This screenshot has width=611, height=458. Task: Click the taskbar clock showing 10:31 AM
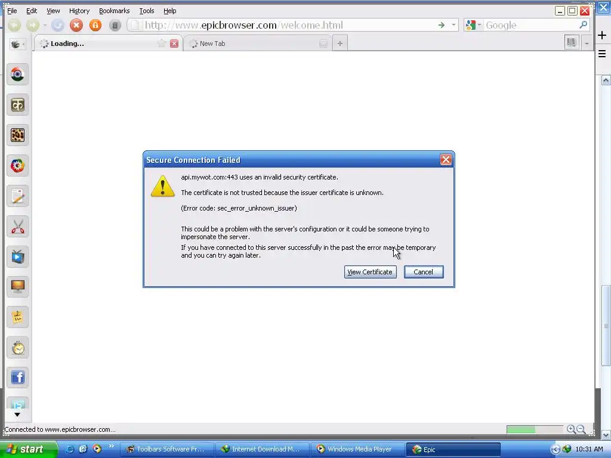pos(589,449)
